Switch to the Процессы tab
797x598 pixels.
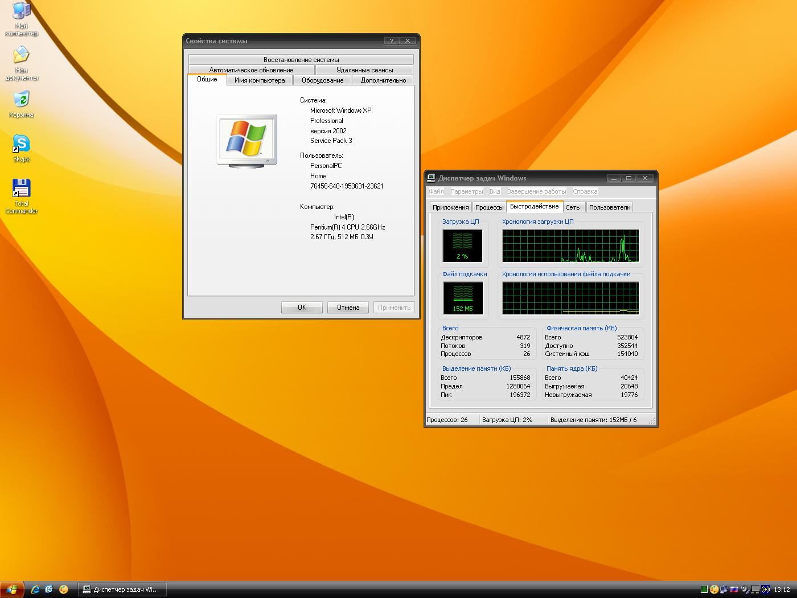[x=489, y=207]
